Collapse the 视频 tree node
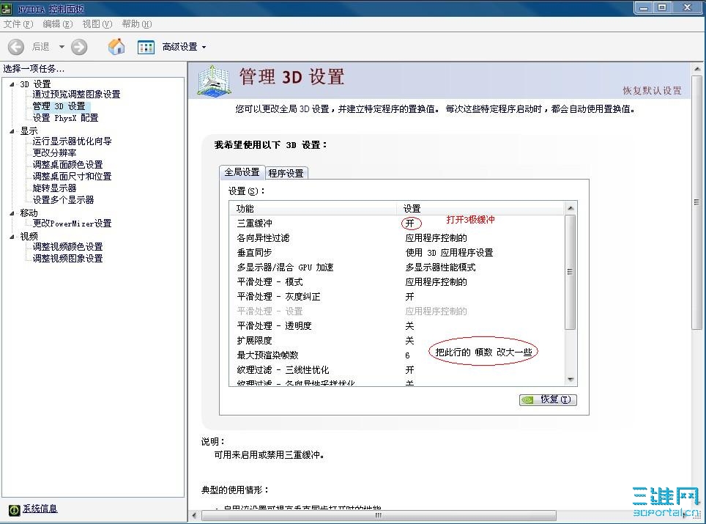Image resolution: width=706 pixels, height=524 pixels. [12, 237]
